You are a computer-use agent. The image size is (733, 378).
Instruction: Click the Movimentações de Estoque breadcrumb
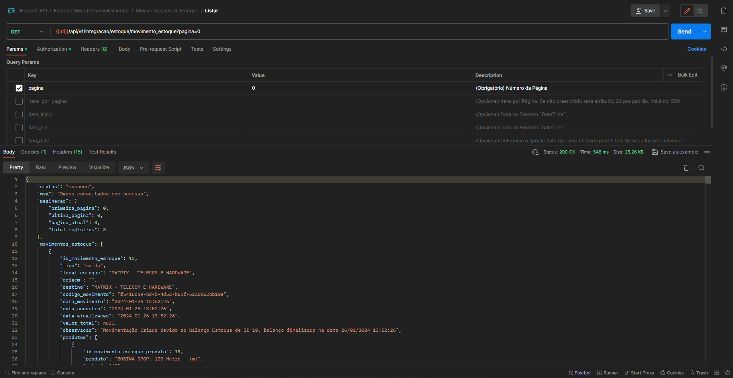167,11
